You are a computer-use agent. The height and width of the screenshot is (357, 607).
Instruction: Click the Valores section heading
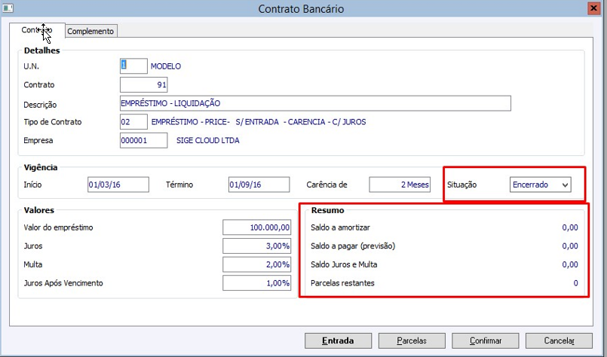pos(39,210)
